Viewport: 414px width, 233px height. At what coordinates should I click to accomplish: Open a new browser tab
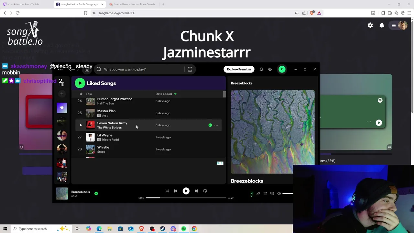click(x=163, y=4)
